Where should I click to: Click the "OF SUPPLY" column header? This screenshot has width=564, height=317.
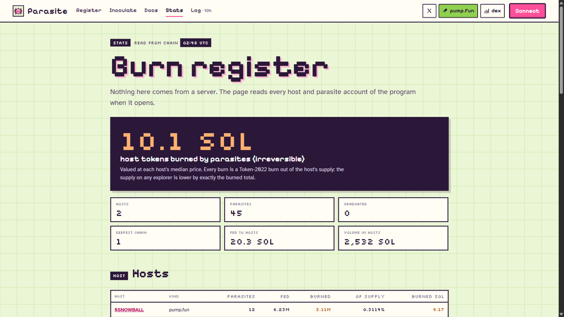pos(370,297)
